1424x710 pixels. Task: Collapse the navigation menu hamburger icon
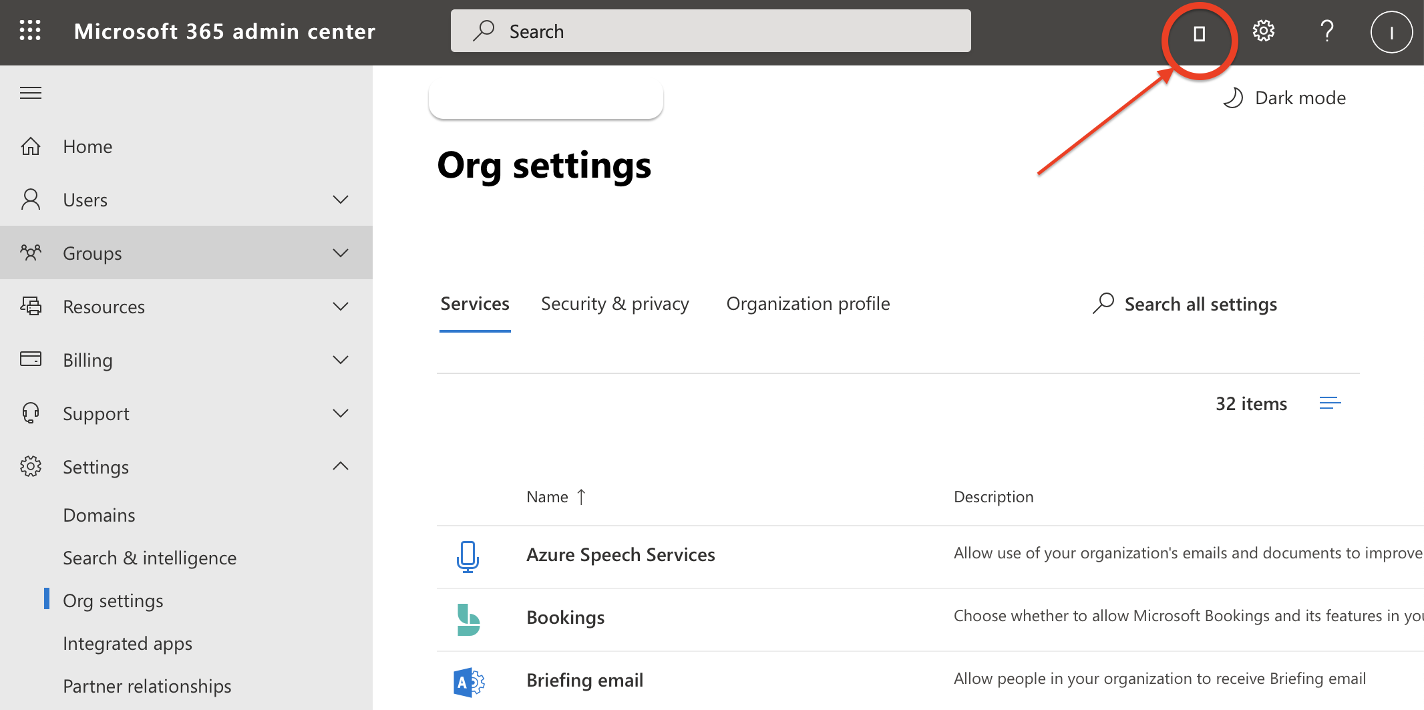point(31,93)
